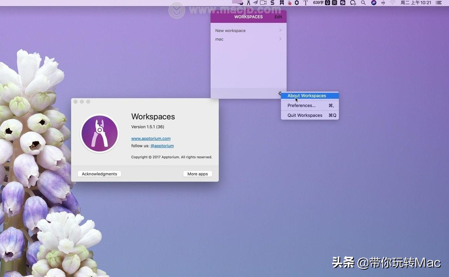Click the camera icon in the menu bar
Image resolution: width=449 pixels, height=277 pixels.
pos(263,3)
